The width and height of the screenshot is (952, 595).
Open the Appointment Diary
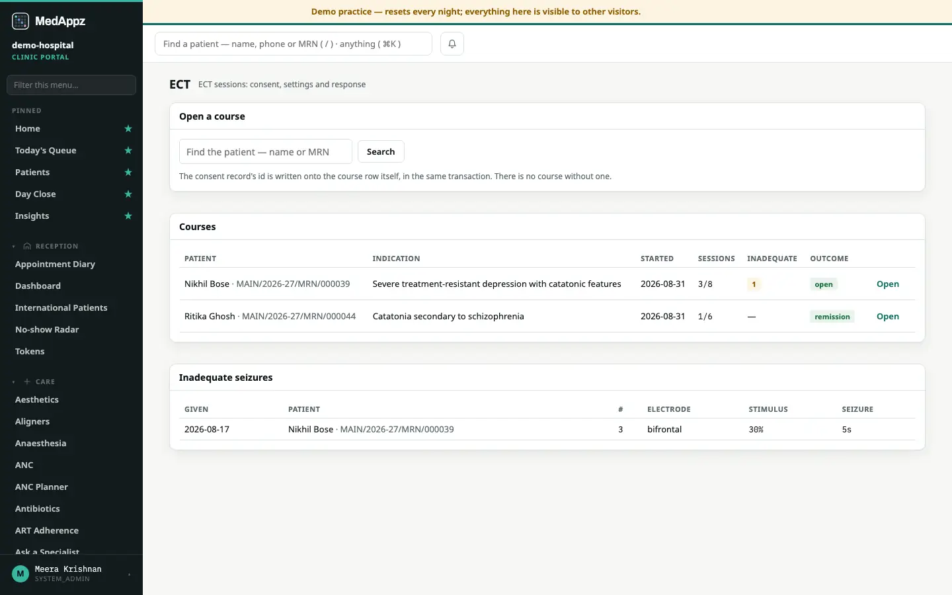point(55,264)
